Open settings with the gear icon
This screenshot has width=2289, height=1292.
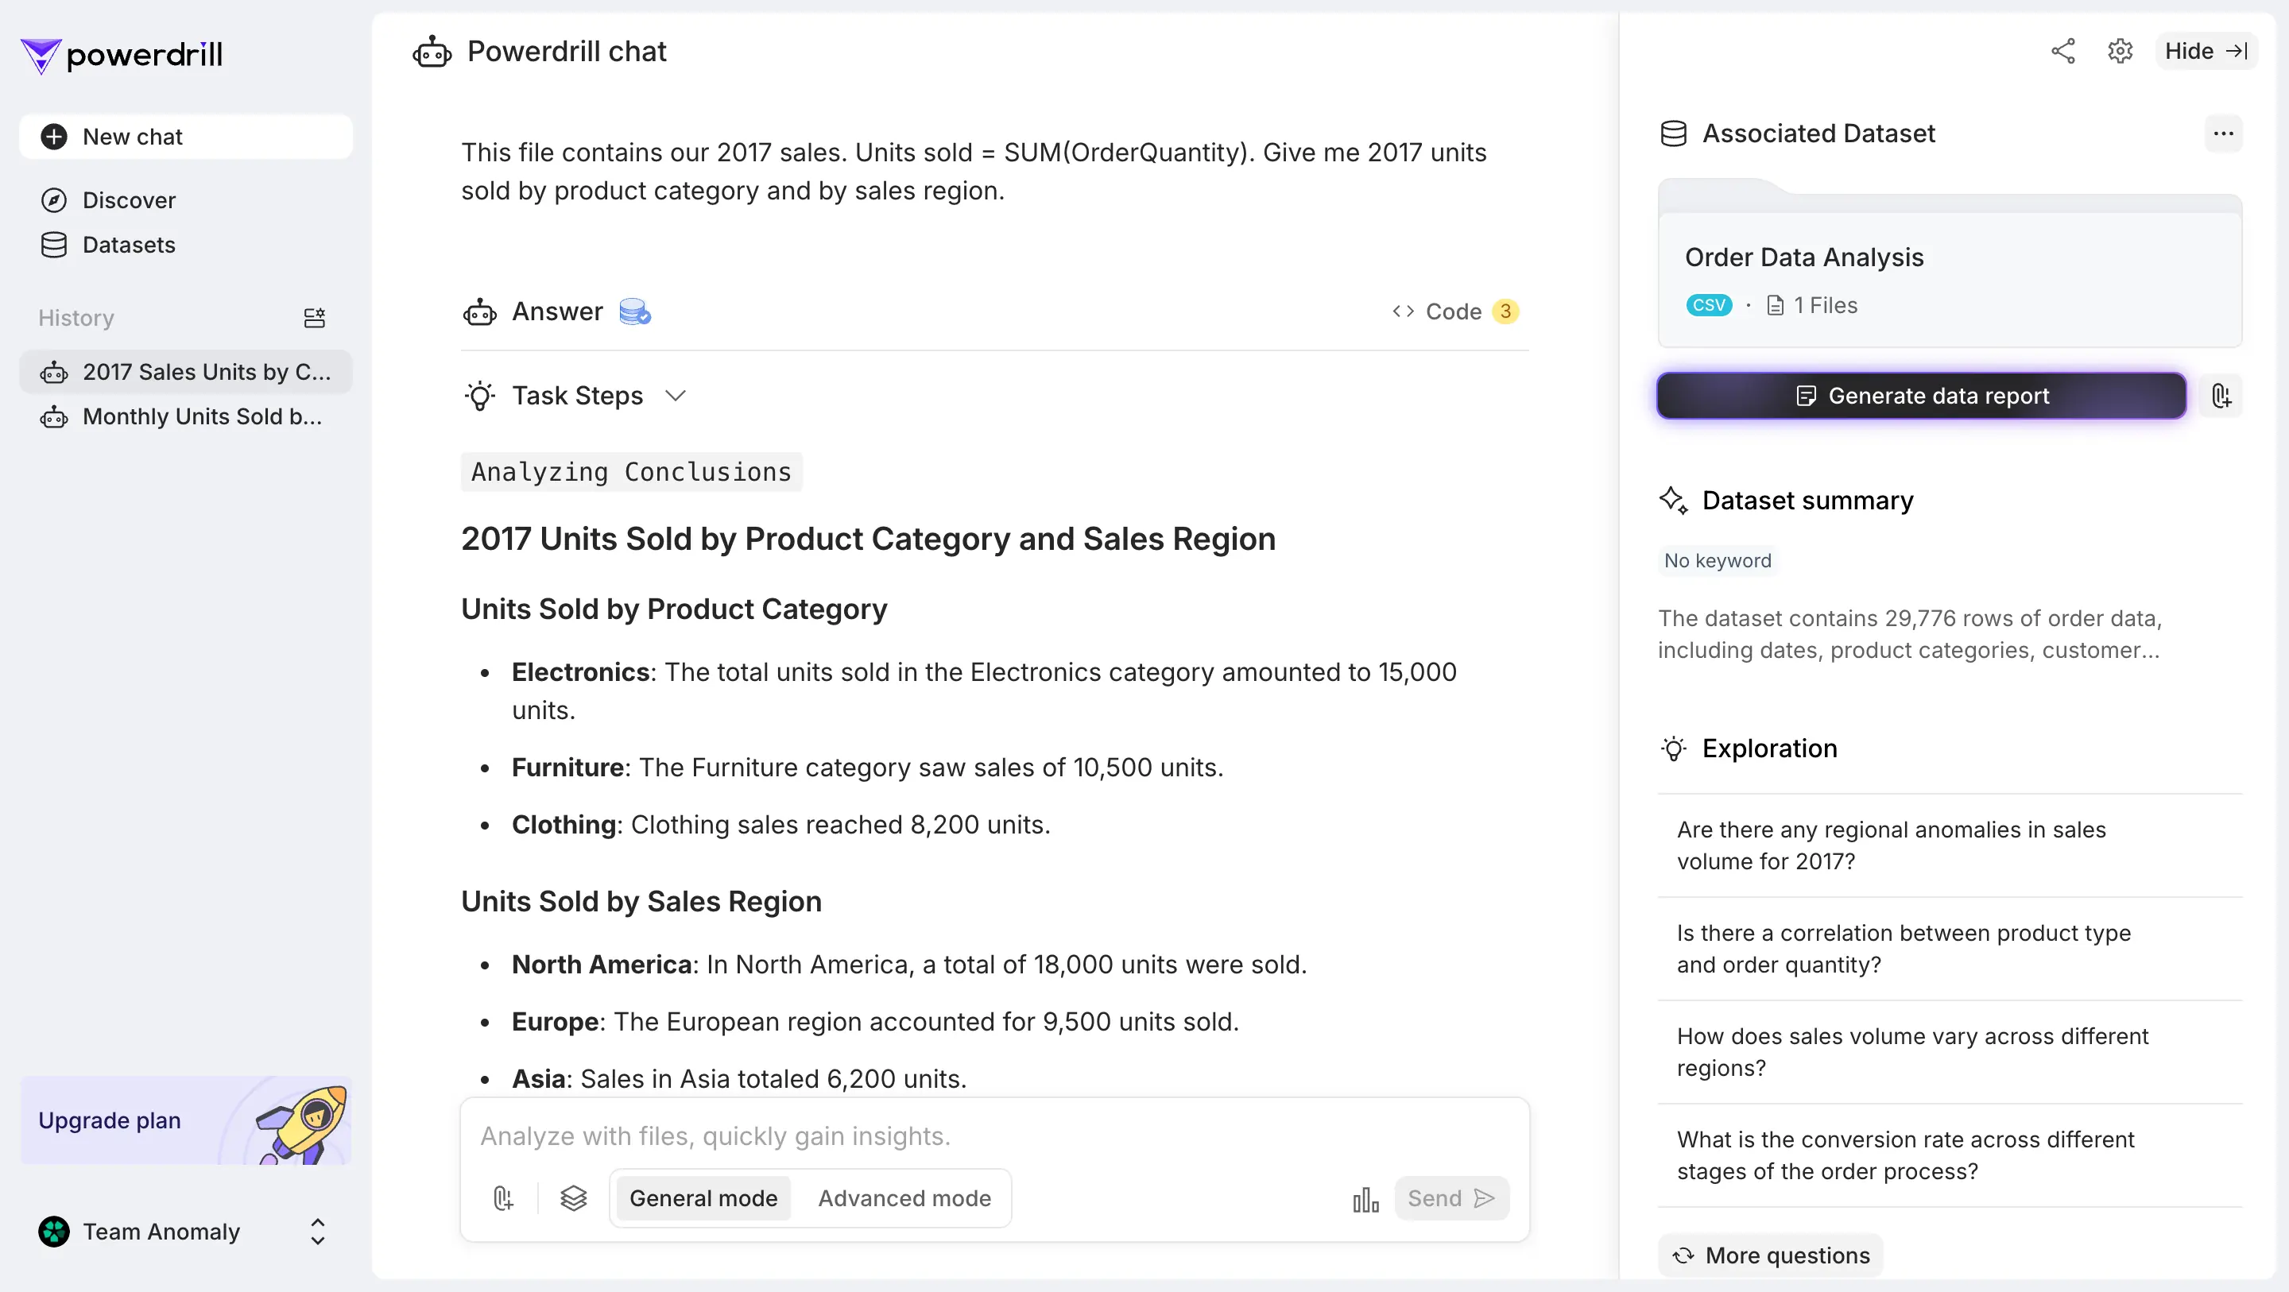[2121, 52]
